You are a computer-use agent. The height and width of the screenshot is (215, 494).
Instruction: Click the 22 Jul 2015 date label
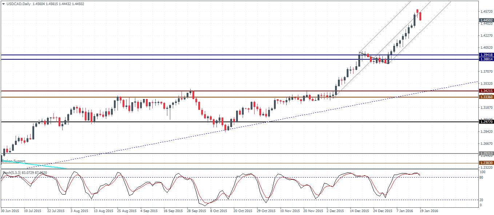[x=56, y=211]
